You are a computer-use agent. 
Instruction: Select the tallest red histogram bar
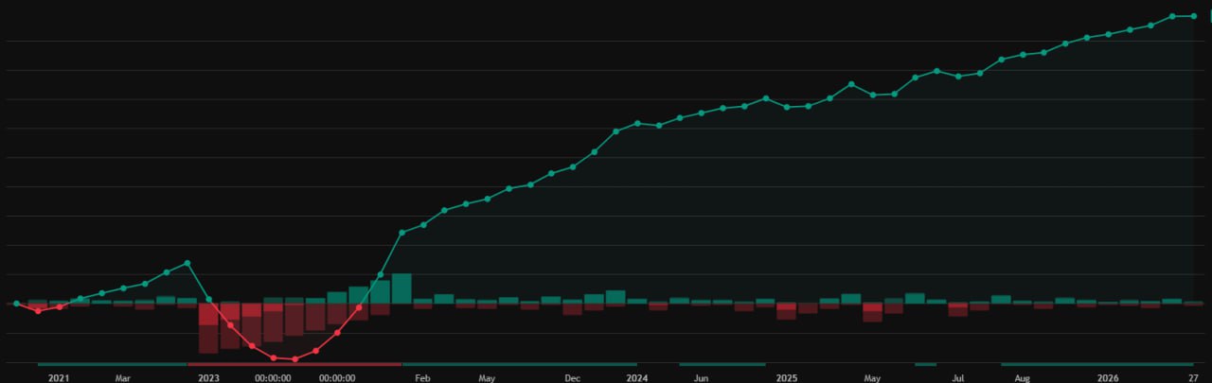click(208, 327)
